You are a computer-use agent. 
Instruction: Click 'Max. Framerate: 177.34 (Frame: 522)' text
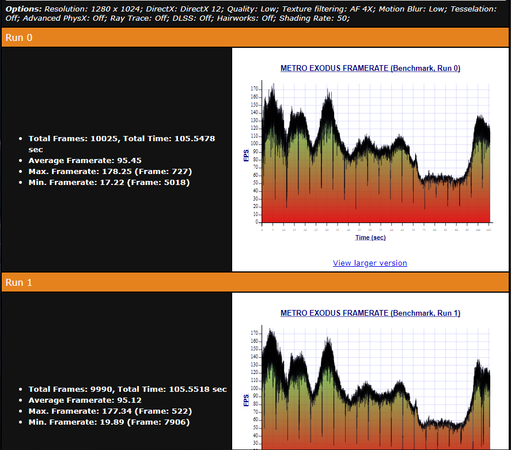click(110, 411)
